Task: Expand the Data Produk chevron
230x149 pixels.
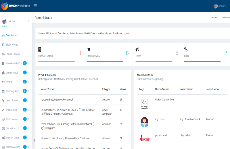Action: click(x=29, y=73)
